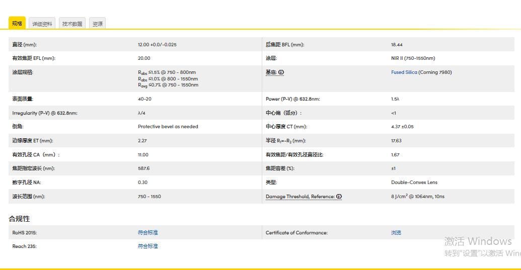
Task: Click the Damage Threshold, Reference label
Action: pos(301,197)
